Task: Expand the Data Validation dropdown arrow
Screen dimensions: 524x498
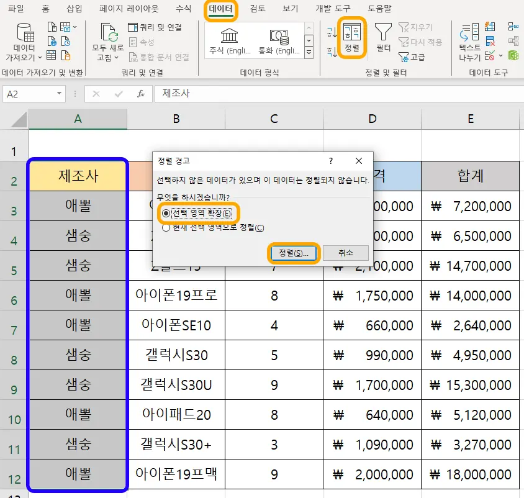Action: [500, 56]
